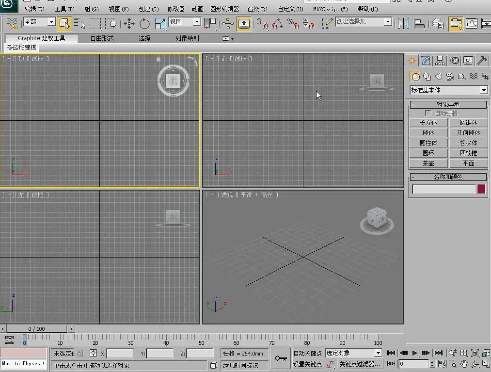This screenshot has height=372, width=491.
Task: Click the 茶壶 teapot button
Action: pos(428,163)
